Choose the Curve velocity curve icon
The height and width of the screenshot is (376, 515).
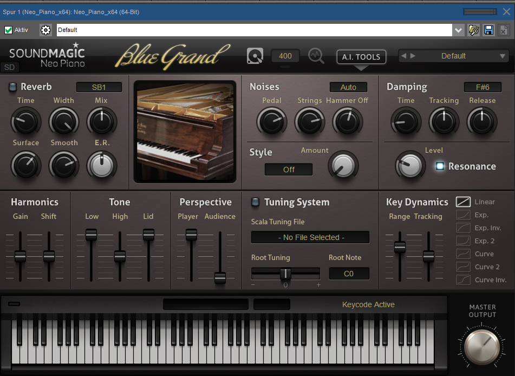[x=463, y=254]
